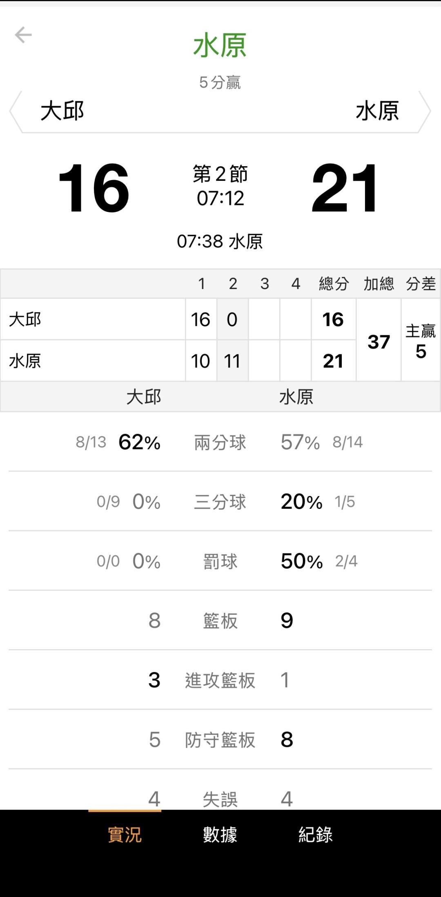Tap the back arrow icon
Image resolution: width=441 pixels, height=897 pixels.
[x=23, y=35]
